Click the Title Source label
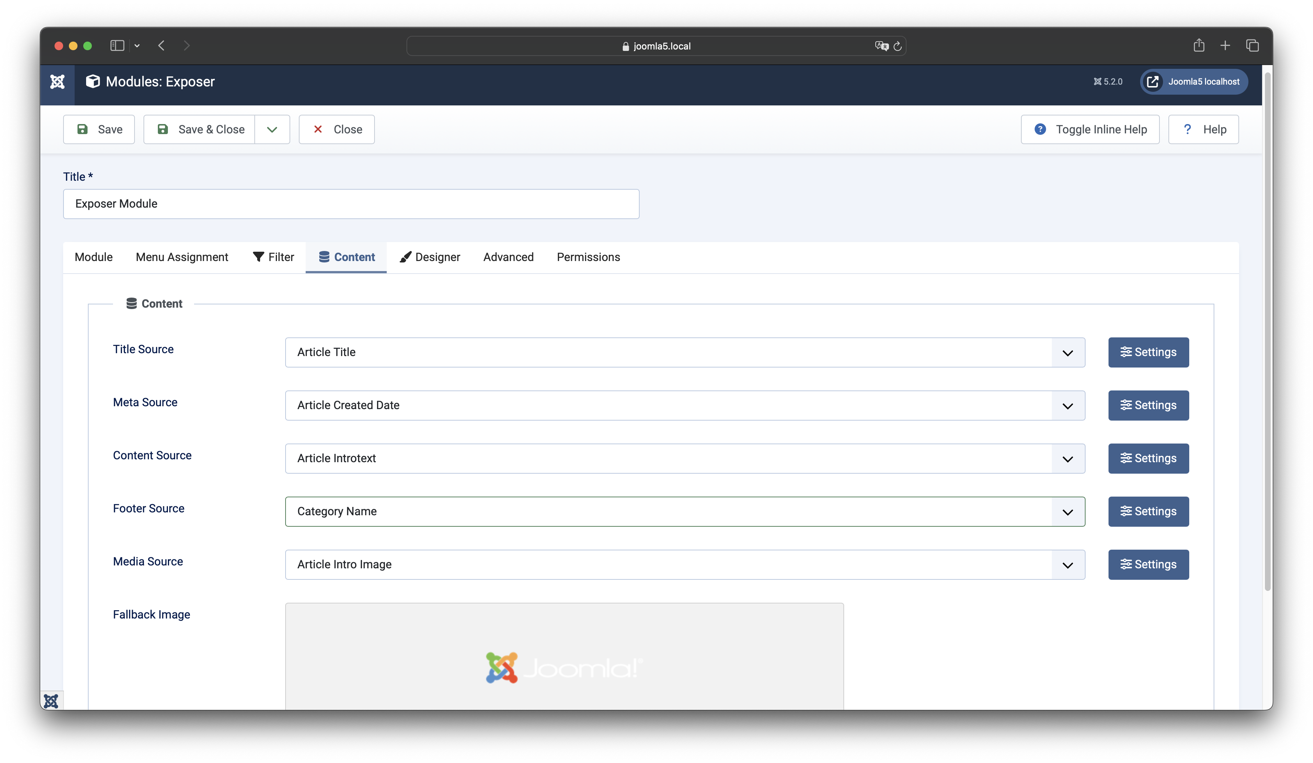 click(143, 349)
